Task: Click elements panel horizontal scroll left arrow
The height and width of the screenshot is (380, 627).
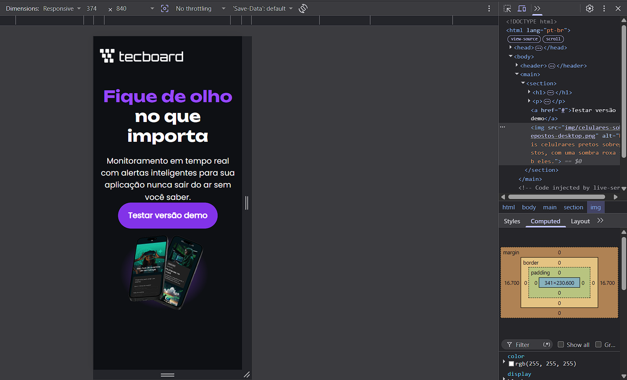Action: click(x=503, y=197)
